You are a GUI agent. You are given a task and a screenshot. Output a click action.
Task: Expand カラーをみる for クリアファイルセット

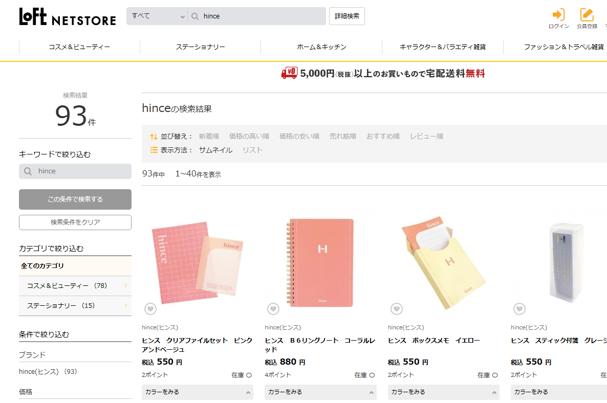coord(198,392)
